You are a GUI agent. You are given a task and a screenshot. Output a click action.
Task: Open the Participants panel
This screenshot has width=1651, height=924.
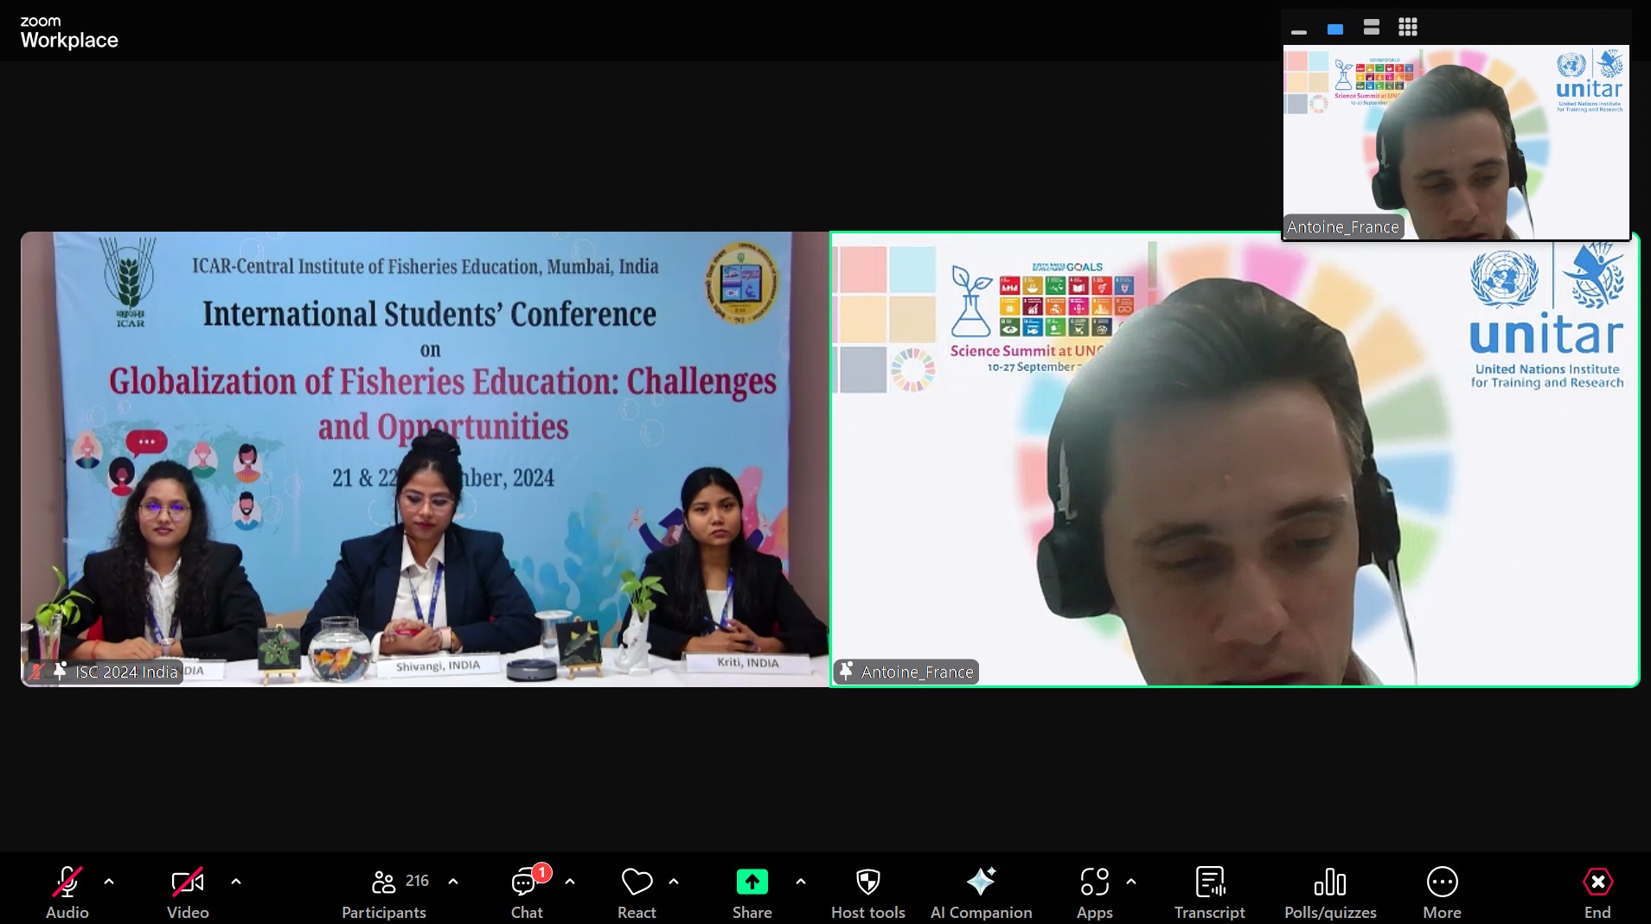pyautogui.click(x=384, y=891)
